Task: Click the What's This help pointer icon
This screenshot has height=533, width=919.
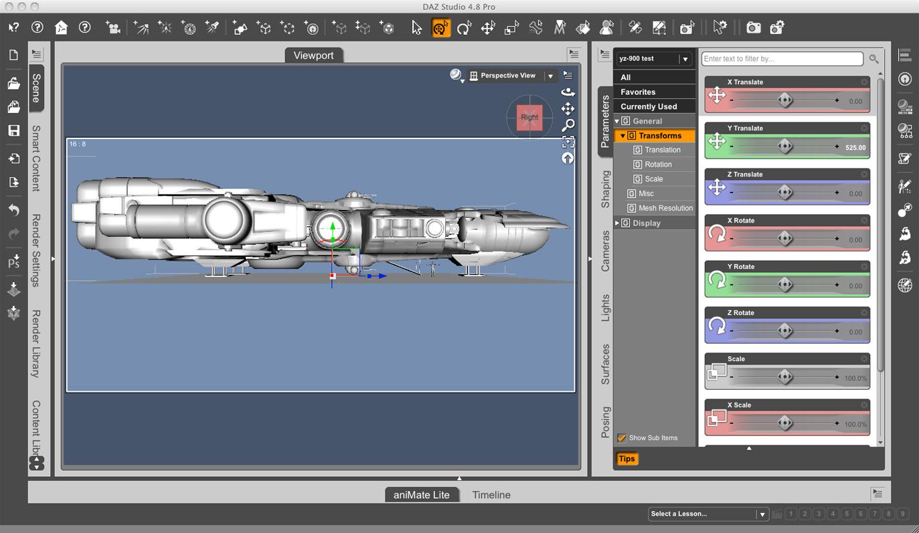Action: 13,27
